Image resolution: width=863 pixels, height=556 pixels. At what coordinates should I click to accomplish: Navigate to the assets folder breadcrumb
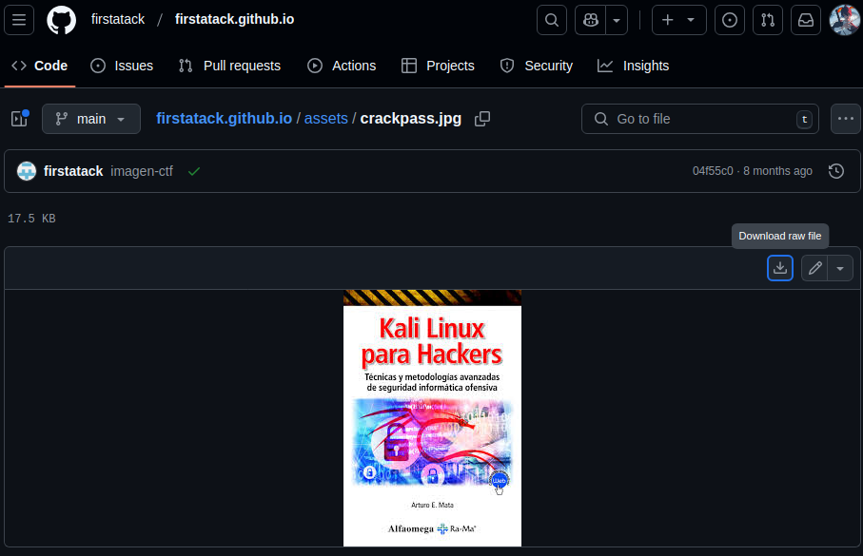(x=325, y=119)
